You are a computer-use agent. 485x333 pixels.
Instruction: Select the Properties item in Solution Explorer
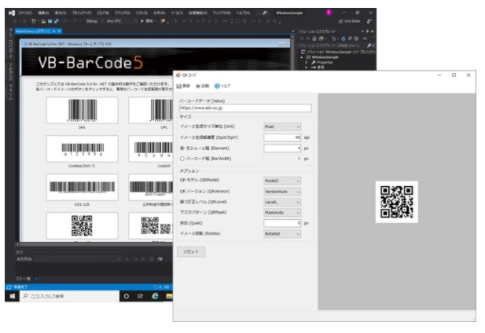pos(325,62)
